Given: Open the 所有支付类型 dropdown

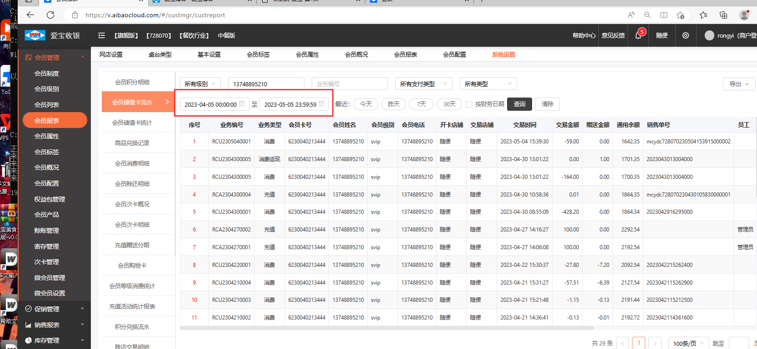Looking at the screenshot, I should point(423,84).
